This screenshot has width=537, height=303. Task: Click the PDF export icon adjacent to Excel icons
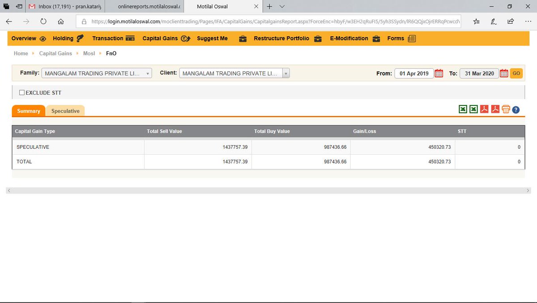(484, 109)
